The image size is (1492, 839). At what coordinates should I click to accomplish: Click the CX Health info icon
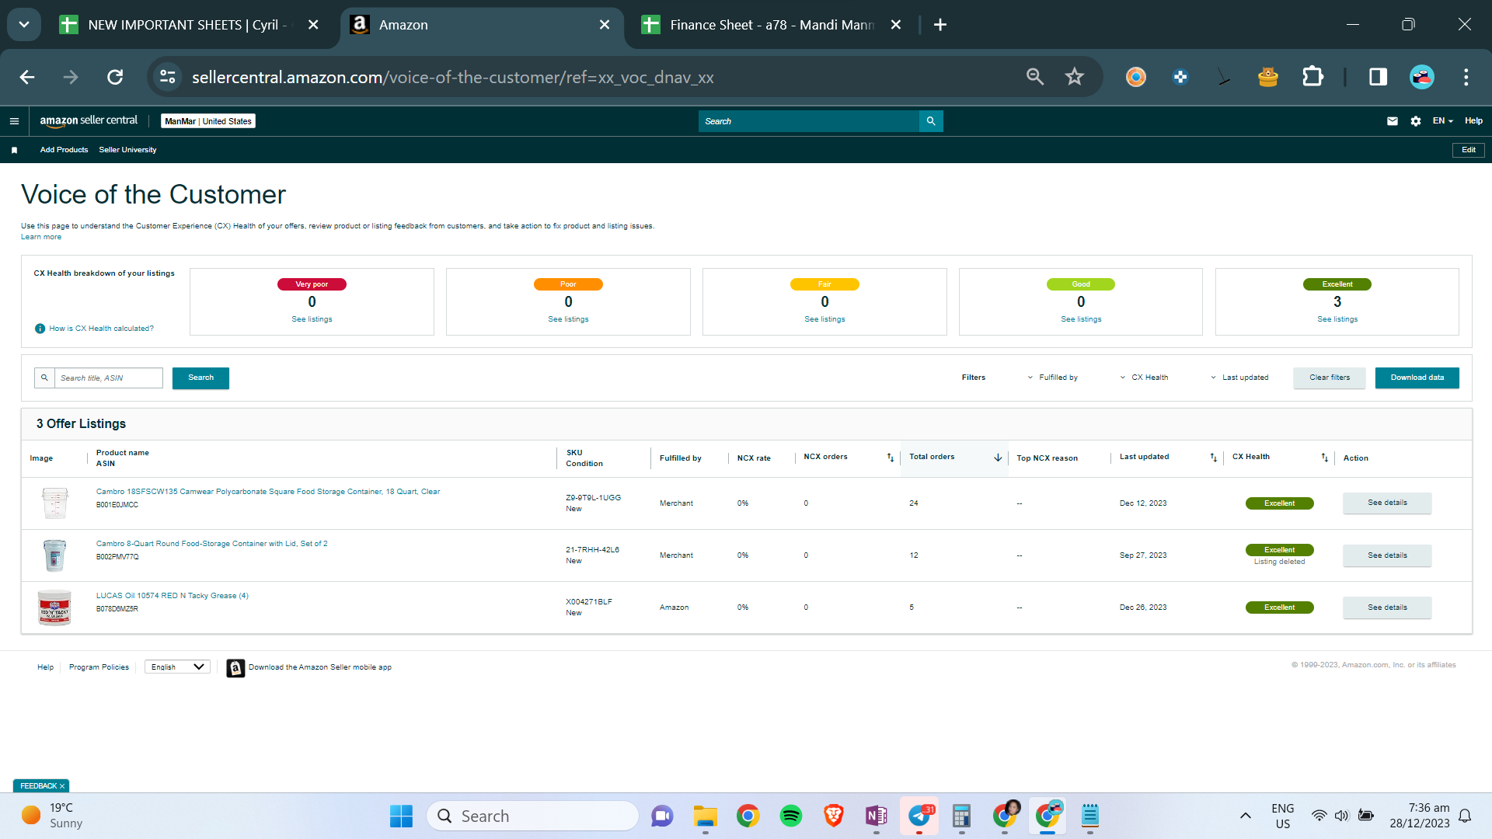(40, 329)
